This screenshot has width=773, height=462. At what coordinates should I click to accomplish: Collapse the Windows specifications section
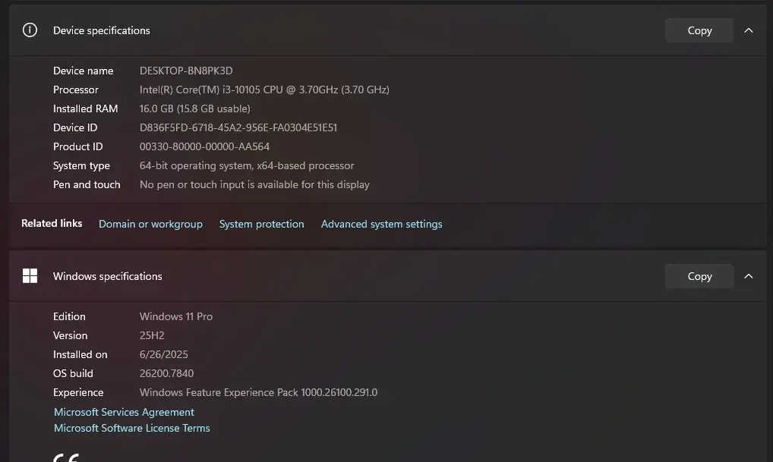click(749, 276)
